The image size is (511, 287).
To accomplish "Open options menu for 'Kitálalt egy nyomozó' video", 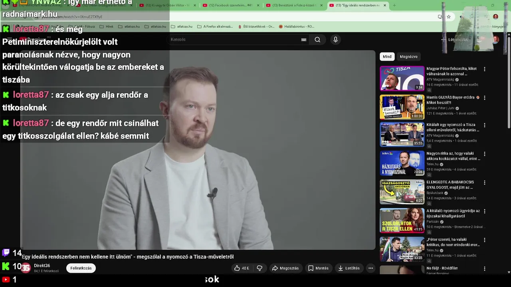I will click(x=485, y=125).
